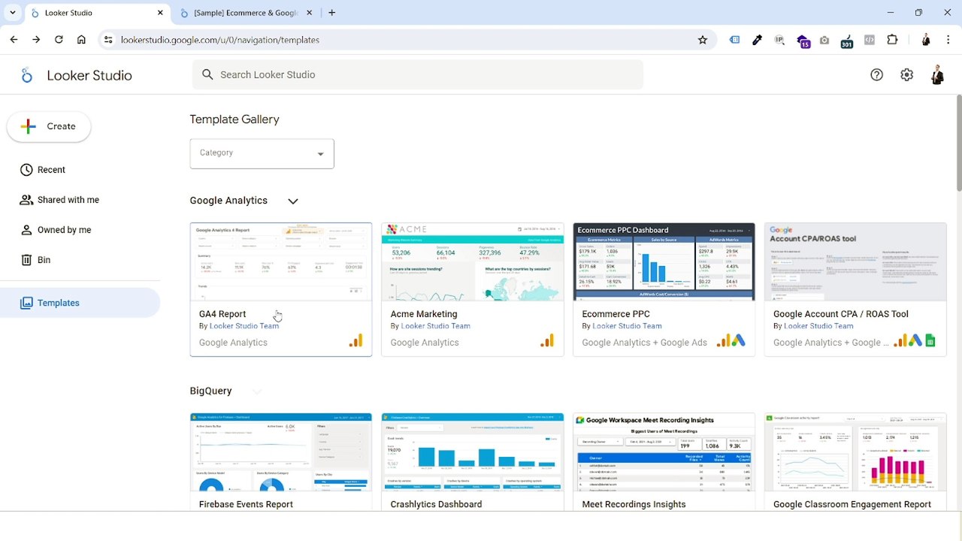Open Recent in the sidebar

[80, 170]
